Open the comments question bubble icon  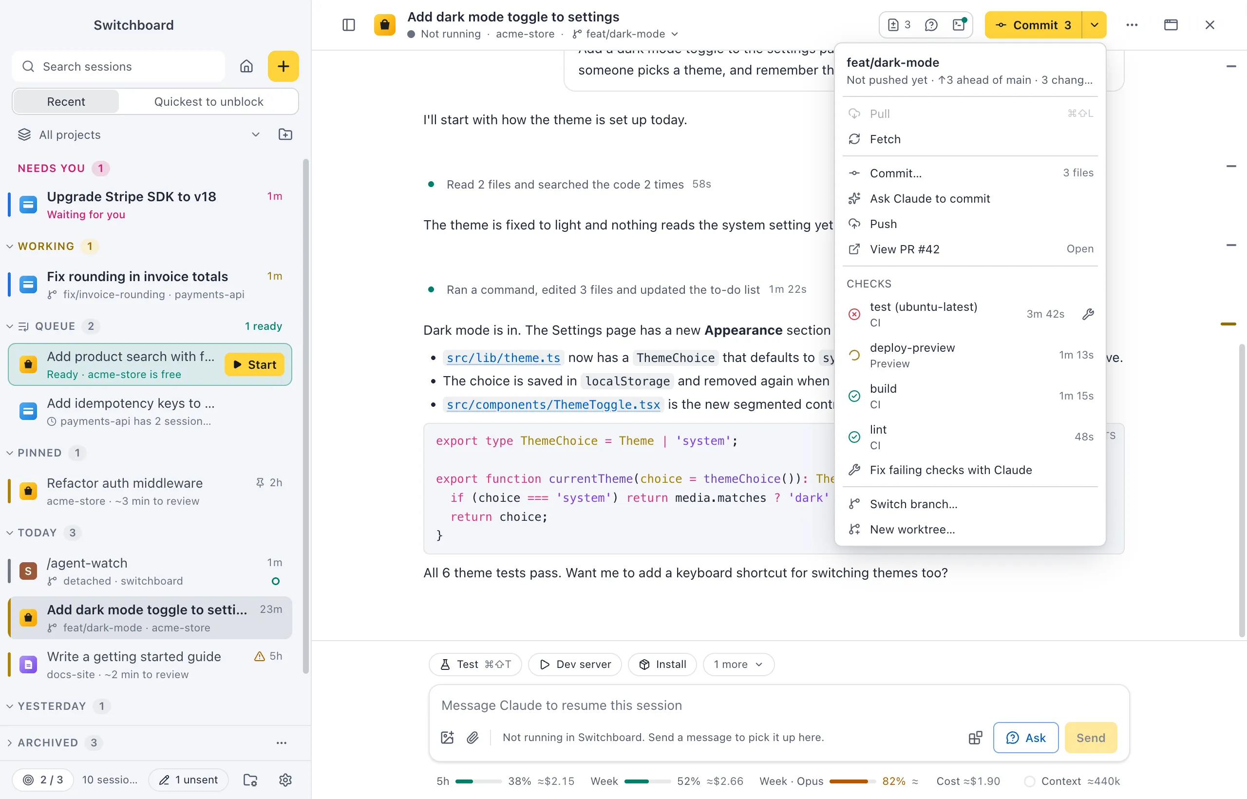click(x=931, y=25)
